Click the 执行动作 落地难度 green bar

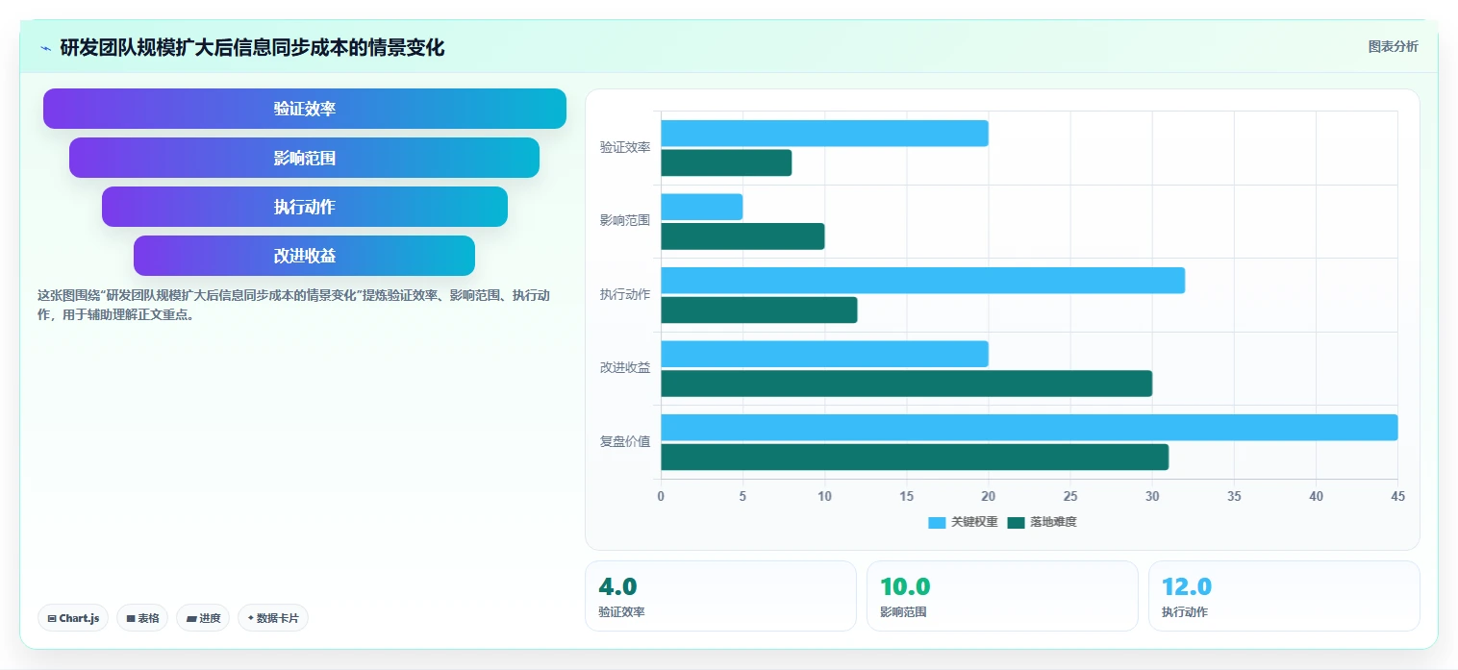(x=759, y=310)
